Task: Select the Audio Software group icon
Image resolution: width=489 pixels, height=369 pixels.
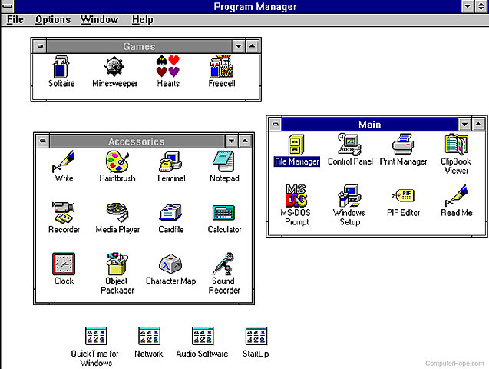Action: tap(203, 336)
